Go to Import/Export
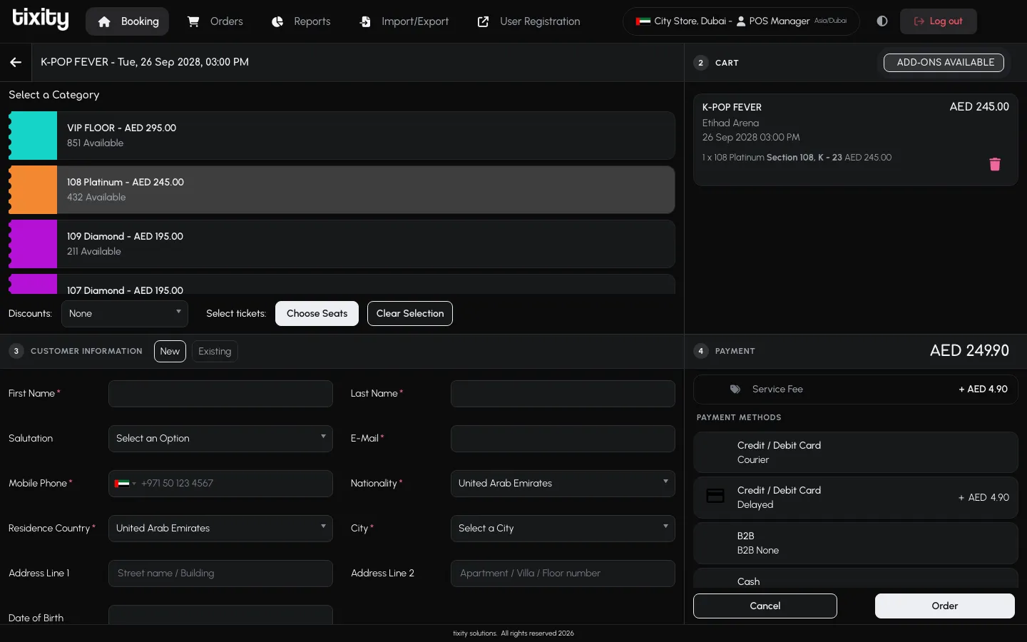Viewport: 1027px width, 642px height. coord(404,21)
